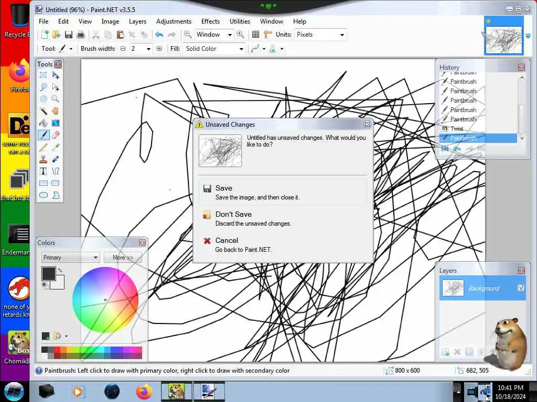Select the Ellipse shape tool

44,195
